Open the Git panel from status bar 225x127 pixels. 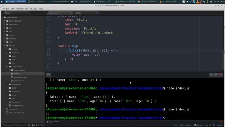point(207,125)
